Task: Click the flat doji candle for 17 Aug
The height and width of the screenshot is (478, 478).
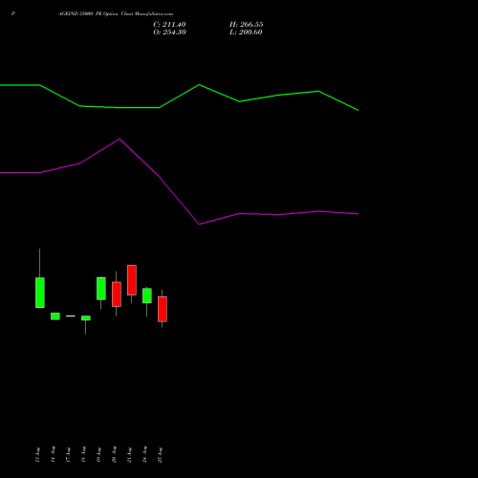Action: click(71, 316)
